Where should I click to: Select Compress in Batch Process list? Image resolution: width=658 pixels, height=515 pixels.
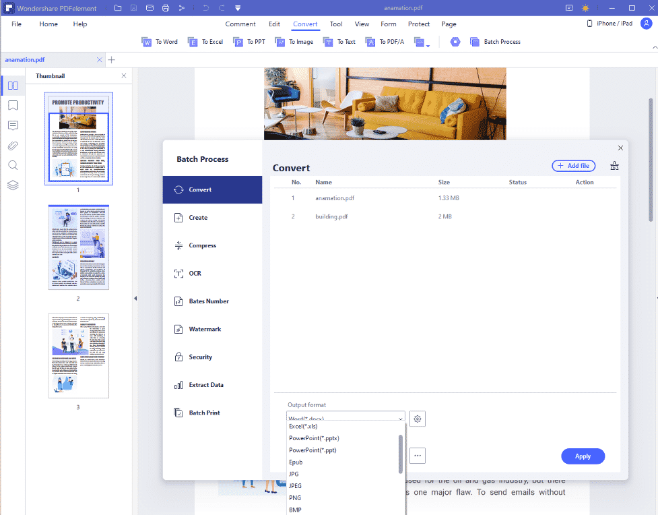pos(212,245)
